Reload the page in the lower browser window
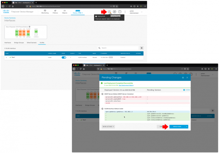This screenshot has width=219, height=153. pyautogui.click(x=81, y=69)
